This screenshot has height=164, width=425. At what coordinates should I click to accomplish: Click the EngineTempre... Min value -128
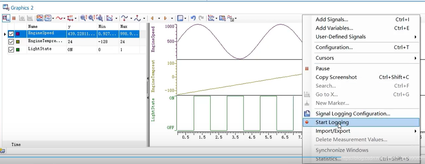tap(103, 42)
